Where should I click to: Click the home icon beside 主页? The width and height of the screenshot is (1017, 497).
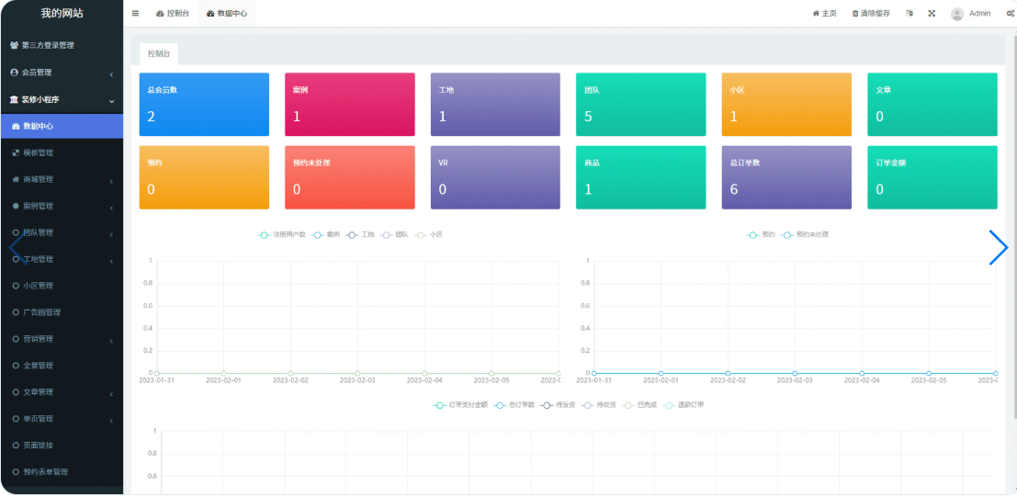816,14
